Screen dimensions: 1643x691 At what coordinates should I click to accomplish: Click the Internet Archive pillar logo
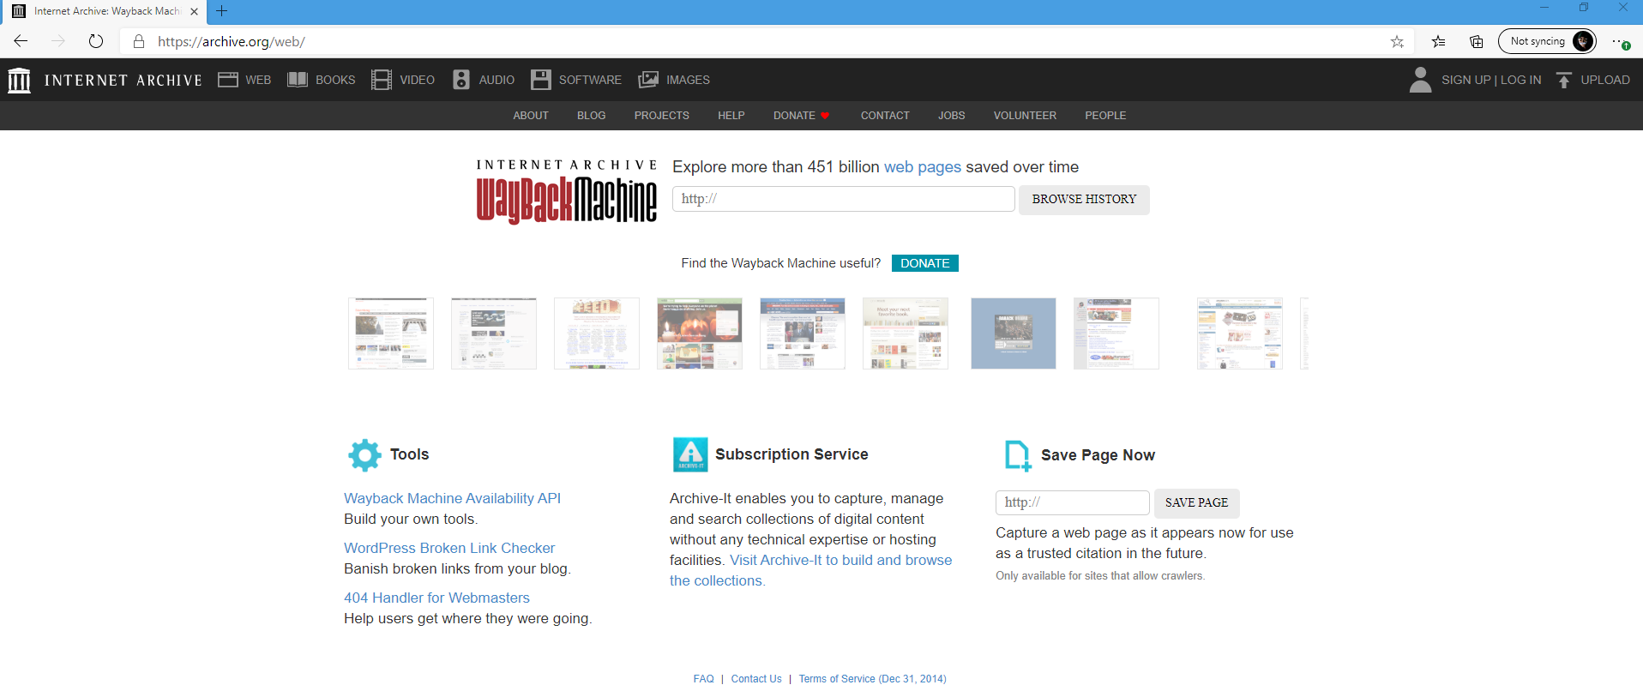(19, 80)
